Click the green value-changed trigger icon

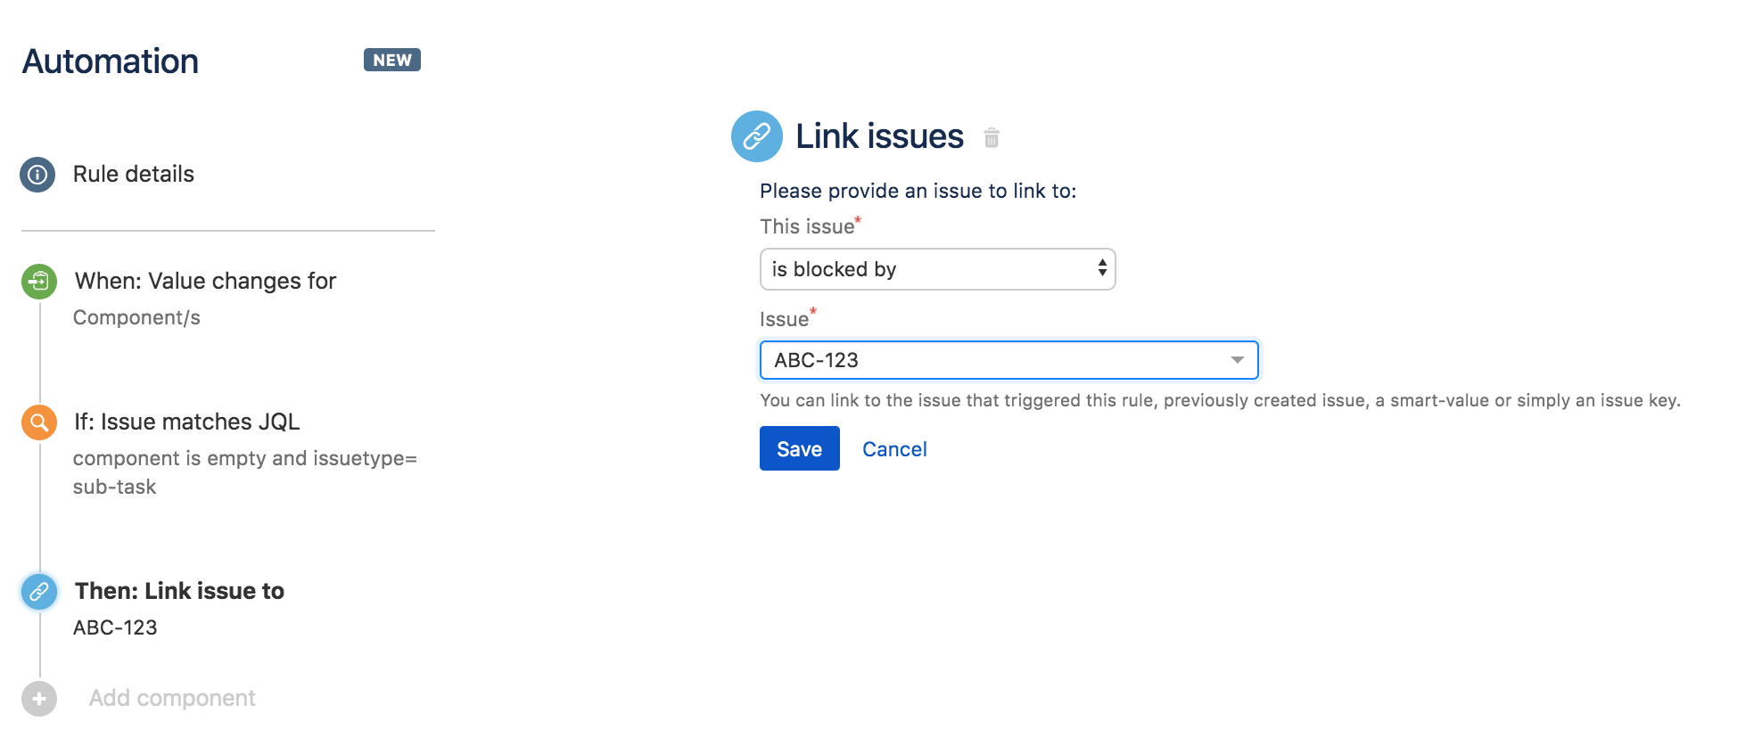click(x=37, y=281)
